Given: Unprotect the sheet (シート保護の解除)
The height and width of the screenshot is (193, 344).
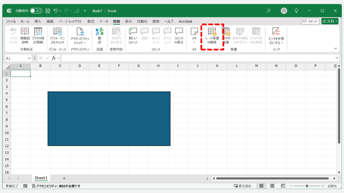Looking at the screenshot, I should [212, 36].
